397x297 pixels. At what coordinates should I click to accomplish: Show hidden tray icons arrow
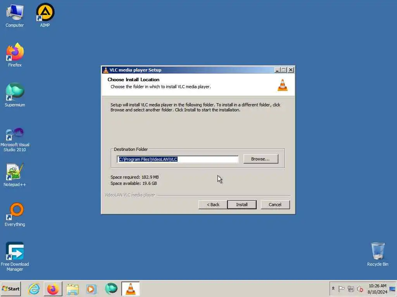tap(333, 288)
